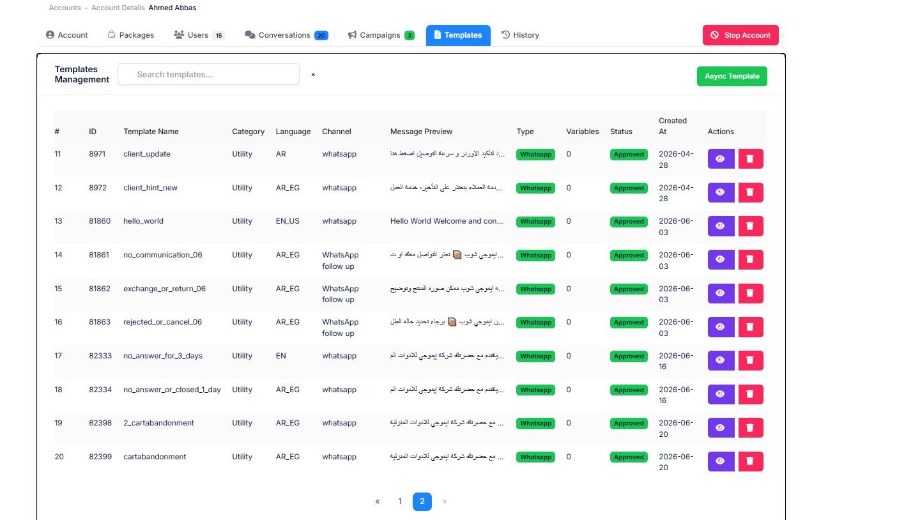Delete the no_answer_or_closed_1_day template
The image size is (897, 520).
point(751,394)
